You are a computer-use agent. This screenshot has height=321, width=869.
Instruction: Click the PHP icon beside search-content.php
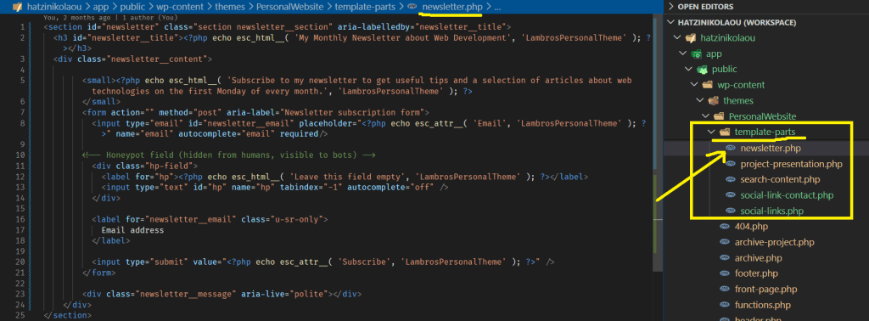click(x=731, y=180)
